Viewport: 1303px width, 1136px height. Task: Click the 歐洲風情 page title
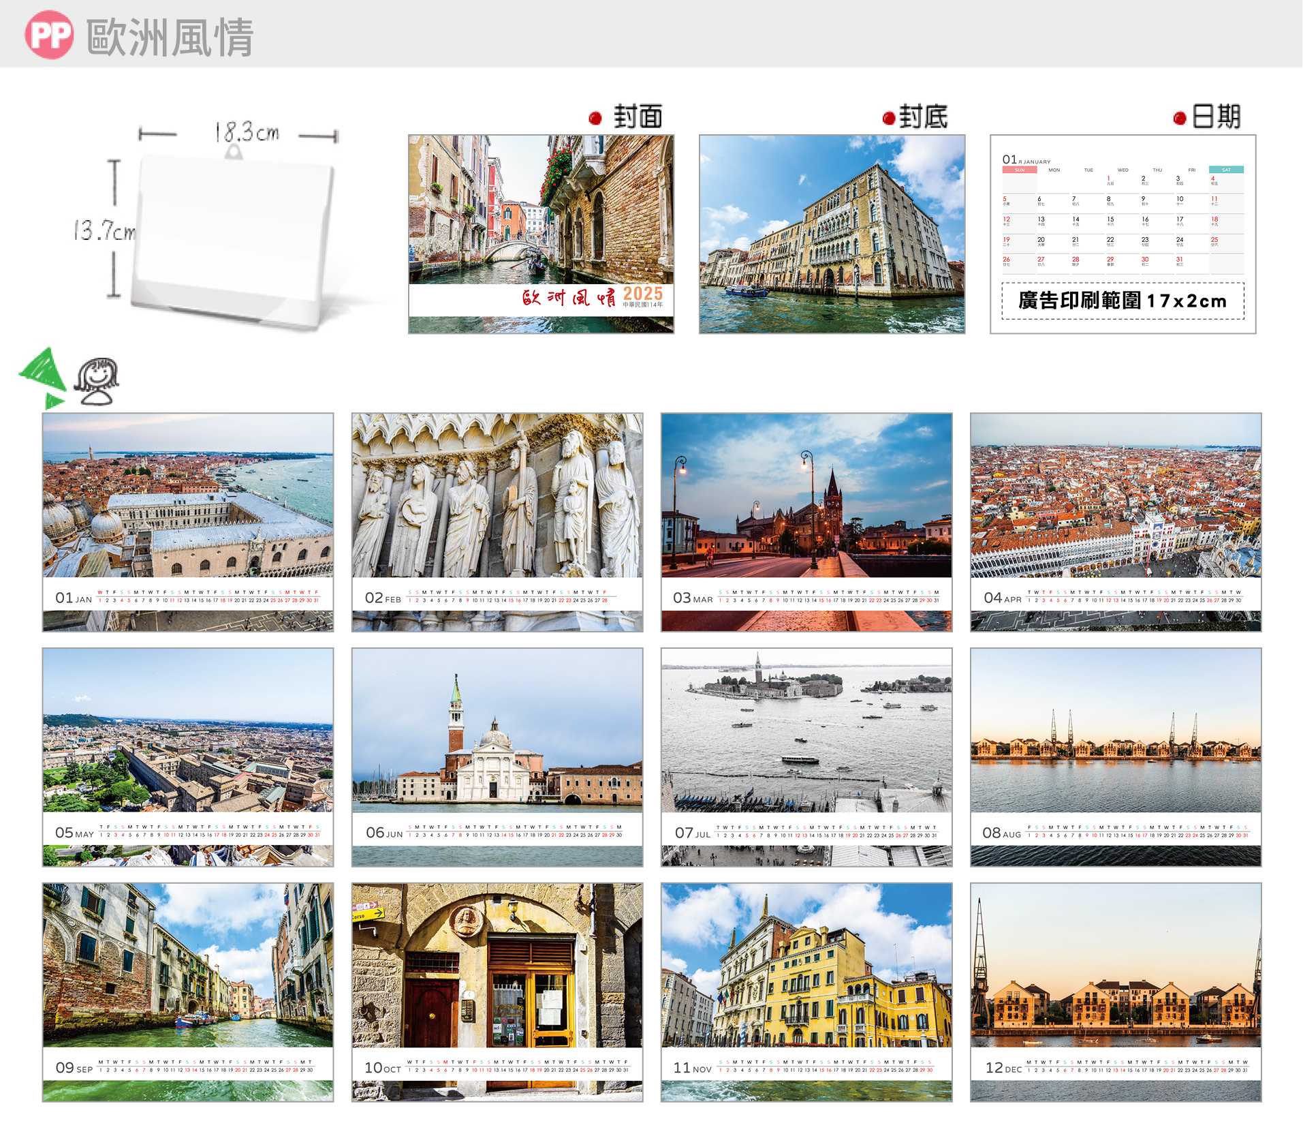pos(170,37)
